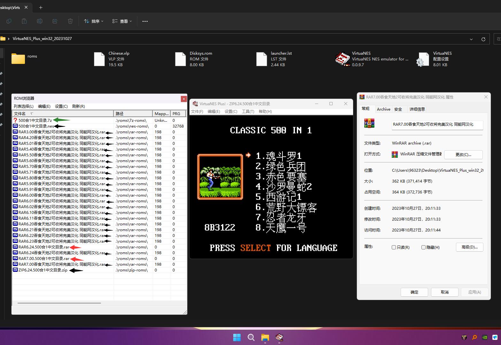Viewport: 501px width, 345px height.
Task: Open File Explorer from the taskbar
Action: click(x=265, y=337)
